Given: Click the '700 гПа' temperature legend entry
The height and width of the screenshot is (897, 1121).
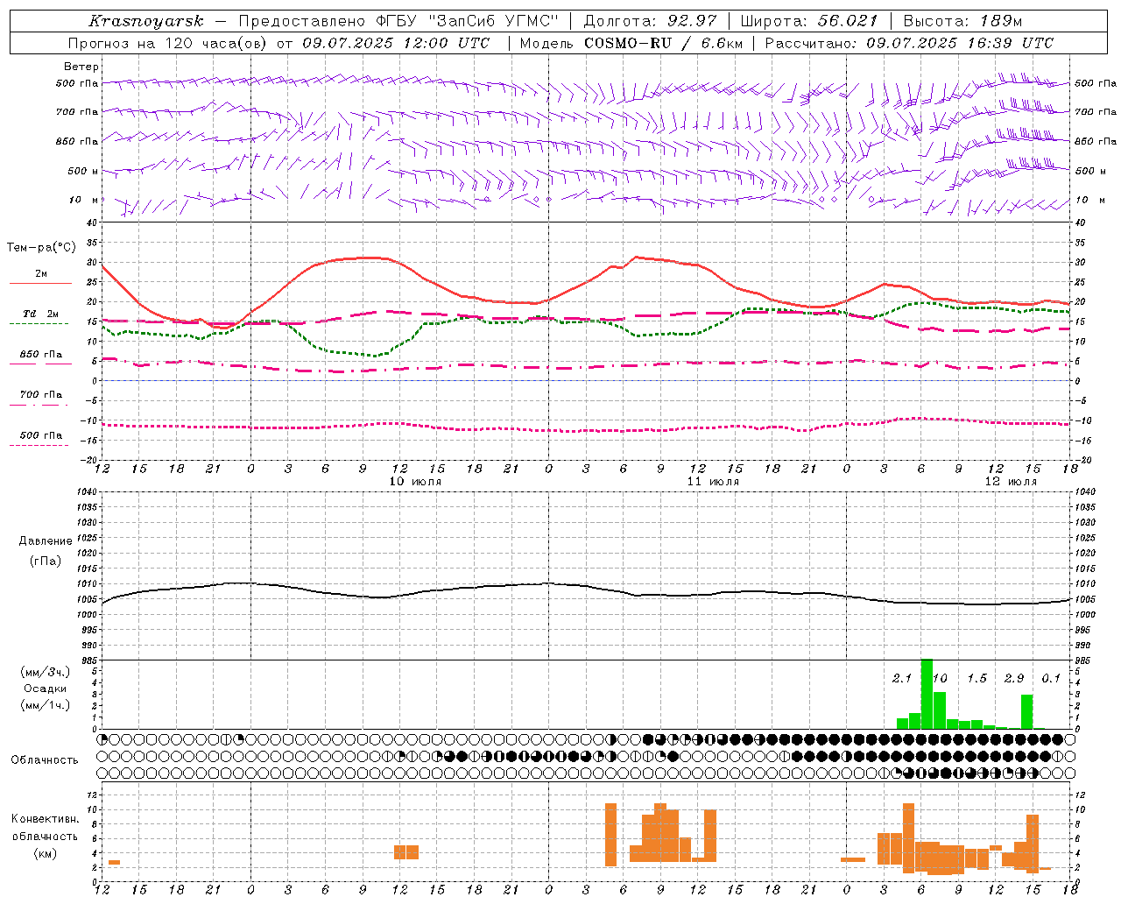Looking at the screenshot, I should [41, 395].
